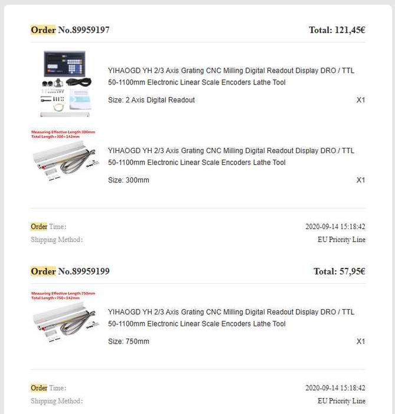Click the timestamp of the first order
This screenshot has width=395, height=414.
(x=335, y=227)
